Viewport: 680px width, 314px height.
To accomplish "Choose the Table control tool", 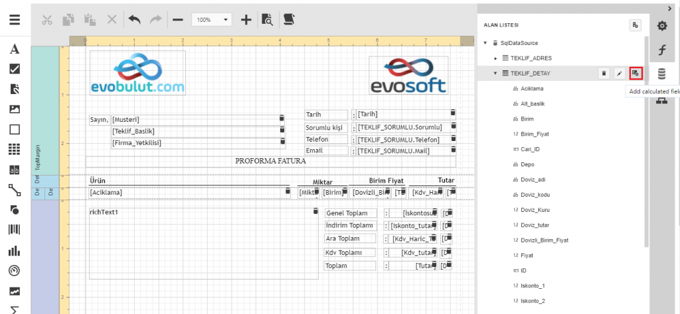I will tap(15, 149).
